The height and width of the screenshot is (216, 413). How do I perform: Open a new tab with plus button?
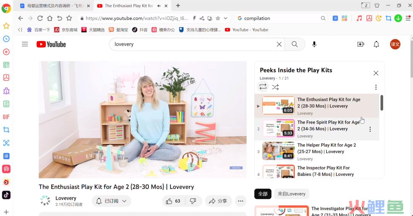[x=178, y=5]
